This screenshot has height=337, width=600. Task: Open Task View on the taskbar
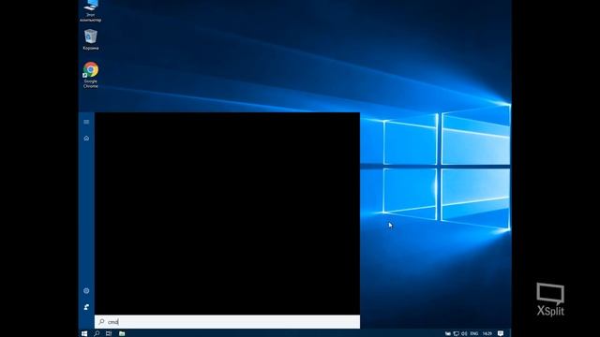click(109, 333)
